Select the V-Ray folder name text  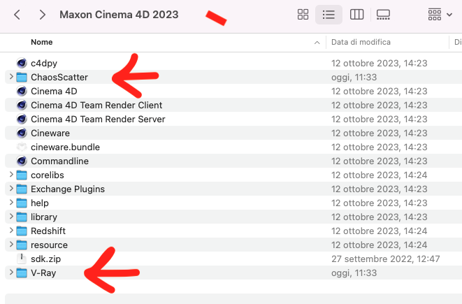click(43, 273)
